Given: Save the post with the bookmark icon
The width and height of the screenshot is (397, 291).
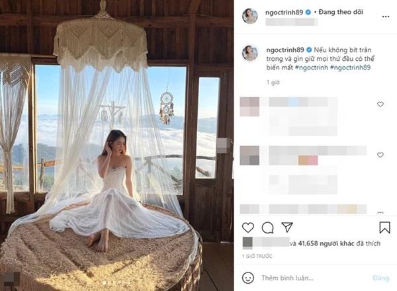Looking at the screenshot, I should pyautogui.click(x=384, y=228).
